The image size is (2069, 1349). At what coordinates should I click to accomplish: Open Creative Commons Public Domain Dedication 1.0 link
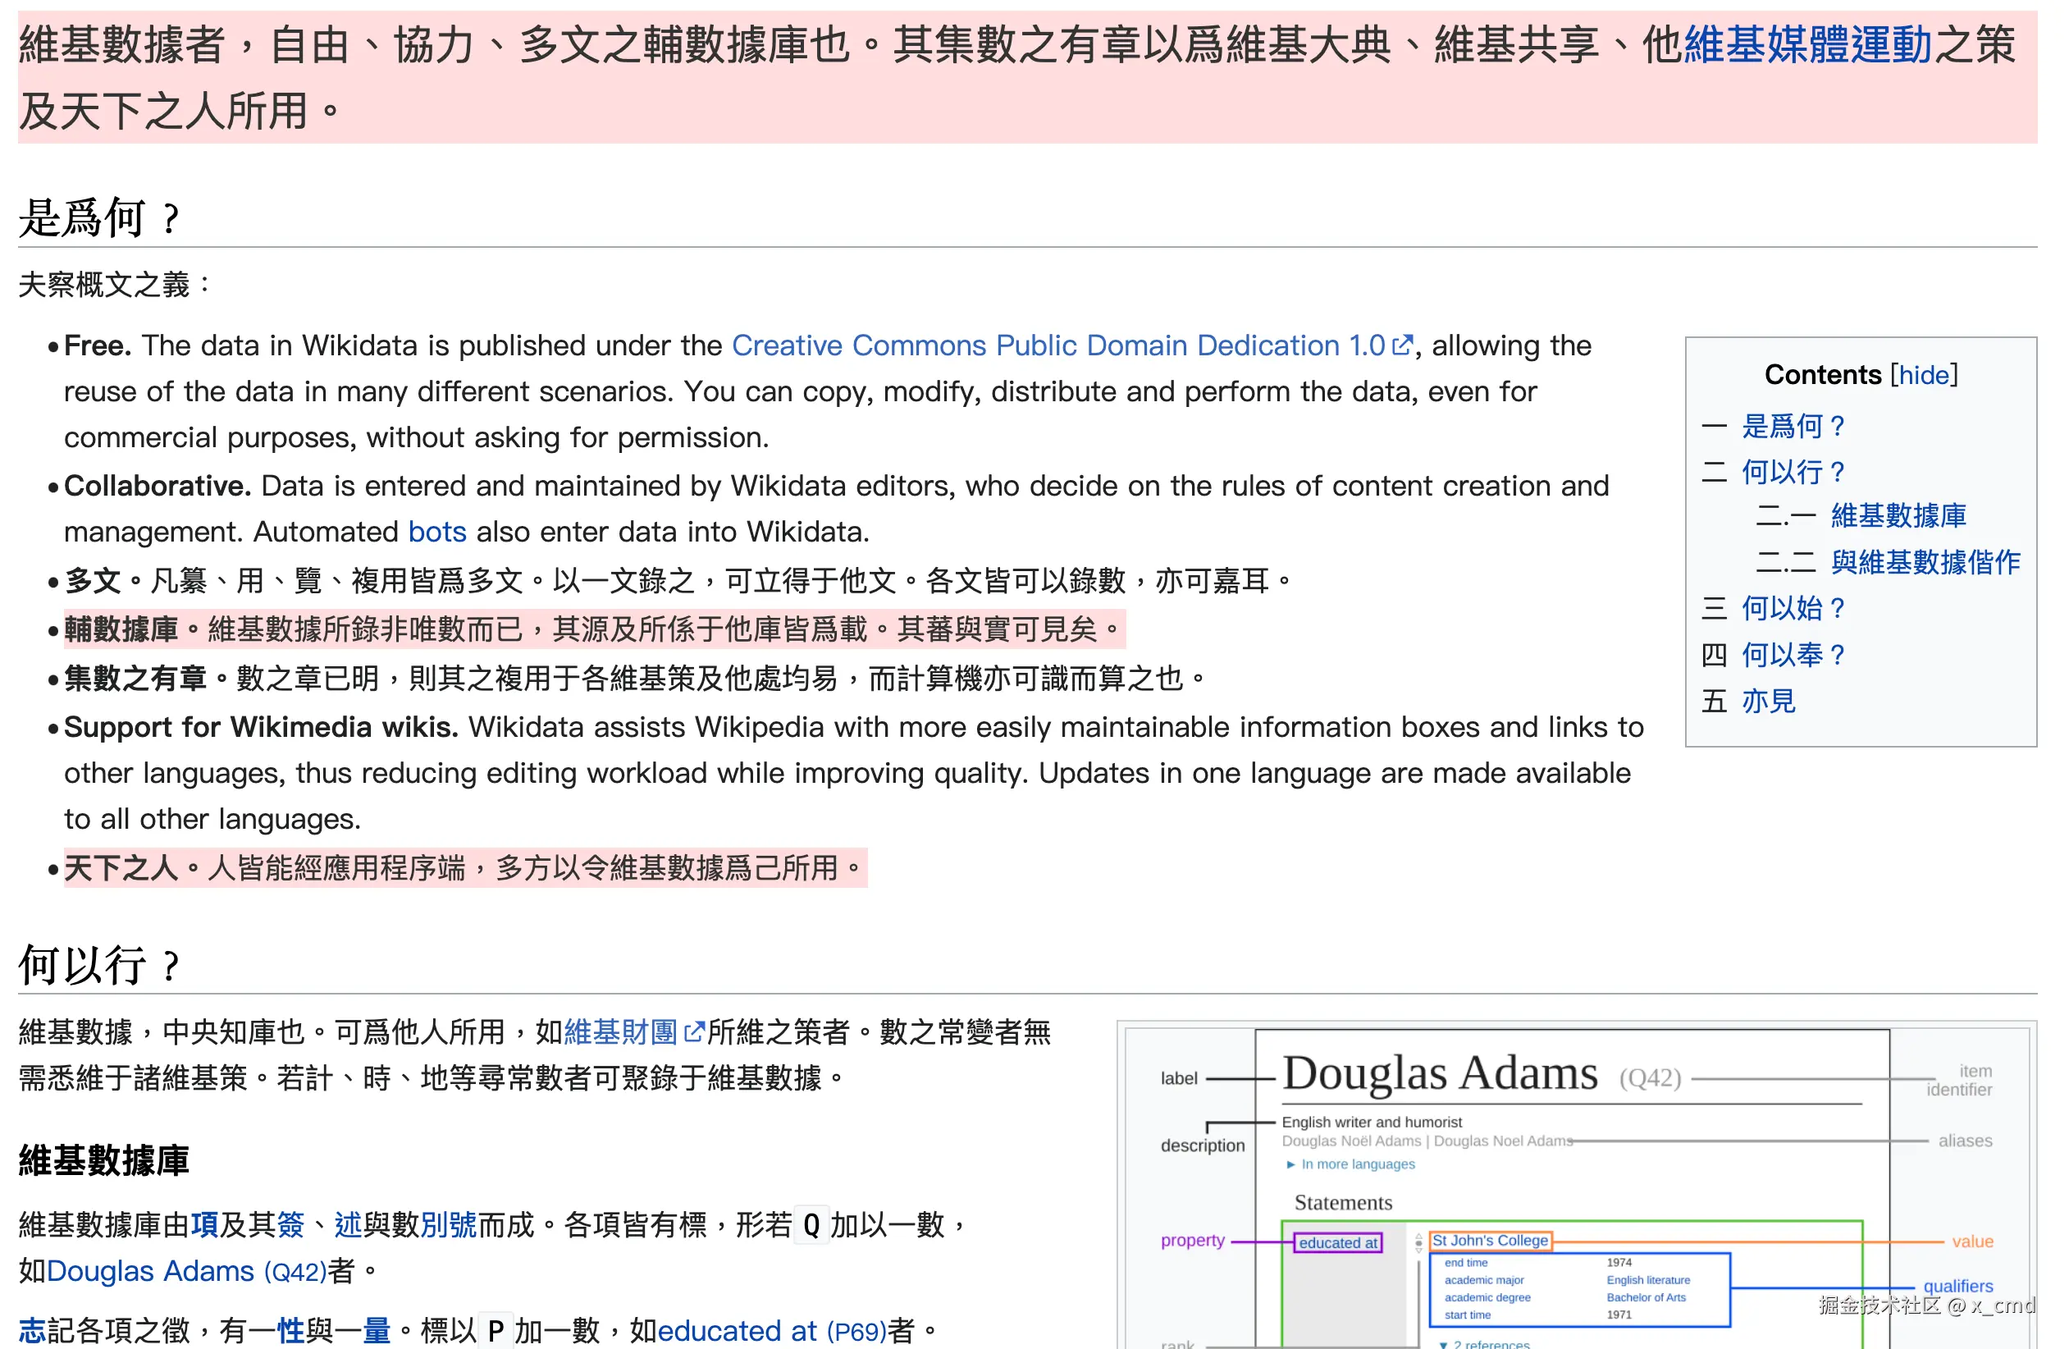[1058, 346]
